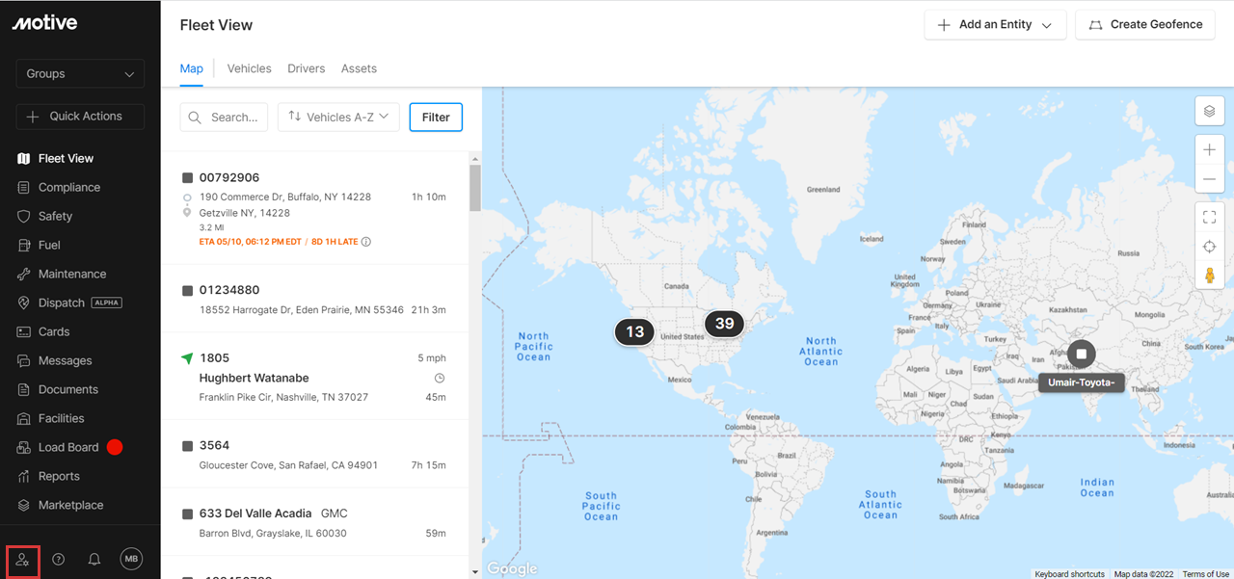Select vehicle 00792906 in list
The image size is (1234, 579).
pyautogui.click(x=314, y=208)
